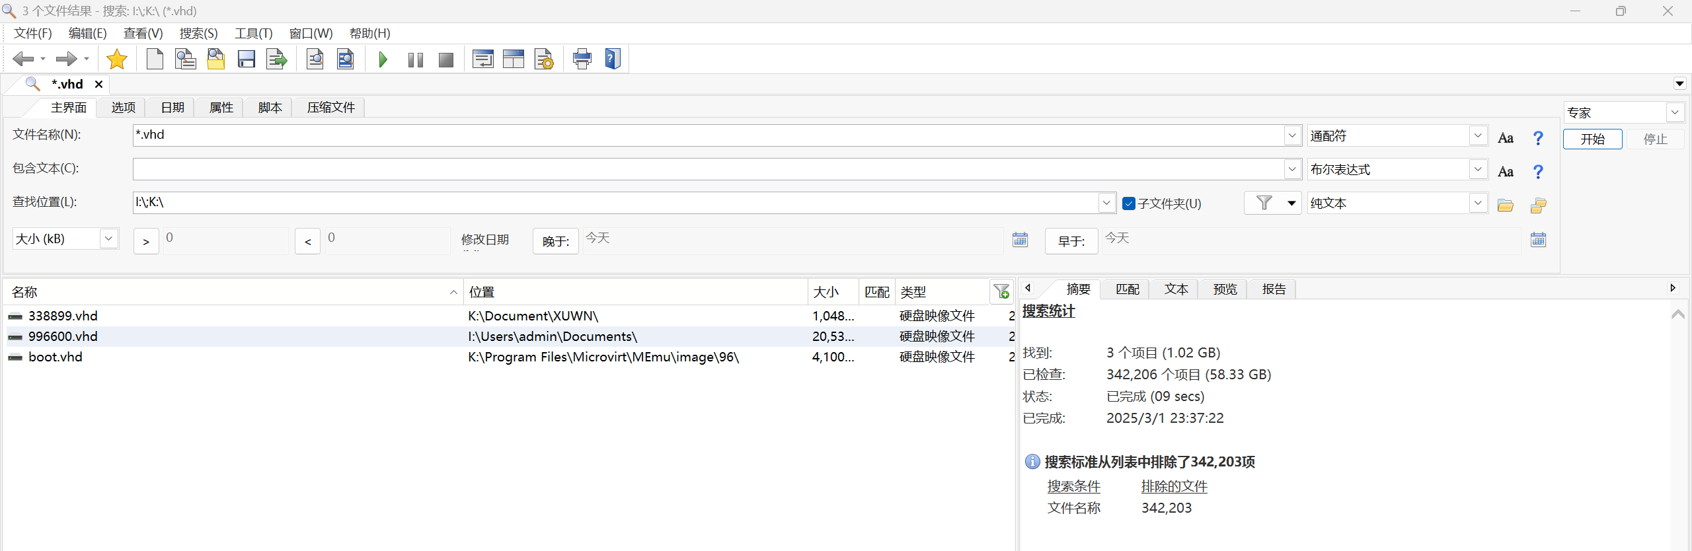1692x551 pixels.
Task: Click the printer icon in toolbar
Action: pos(582,59)
